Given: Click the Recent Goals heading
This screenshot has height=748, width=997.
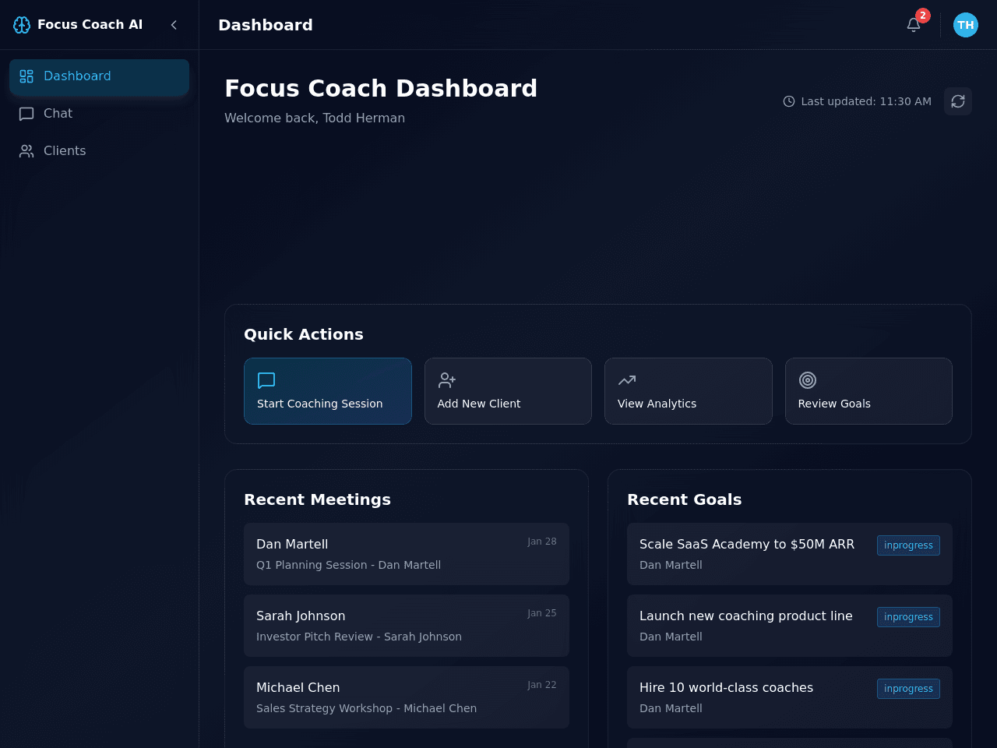Looking at the screenshot, I should [x=685, y=499].
